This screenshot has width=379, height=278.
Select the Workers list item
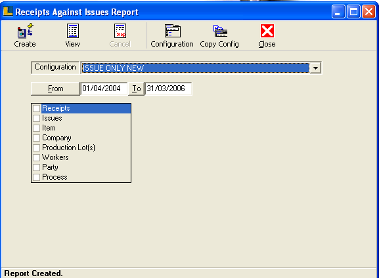click(x=55, y=157)
